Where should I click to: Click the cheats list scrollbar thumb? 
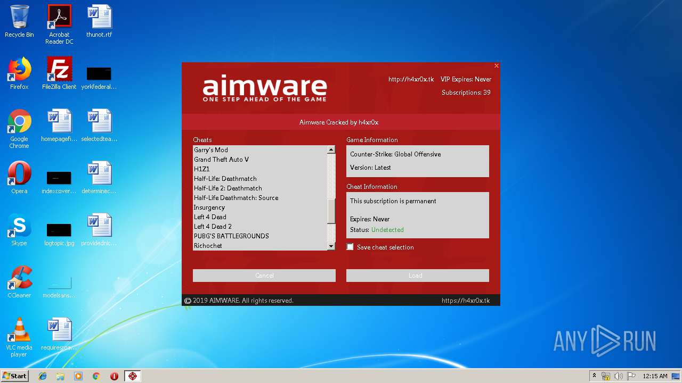331,211
